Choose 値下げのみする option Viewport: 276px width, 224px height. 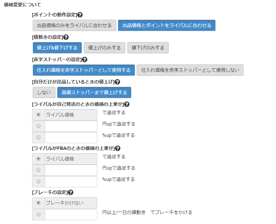point(148,48)
